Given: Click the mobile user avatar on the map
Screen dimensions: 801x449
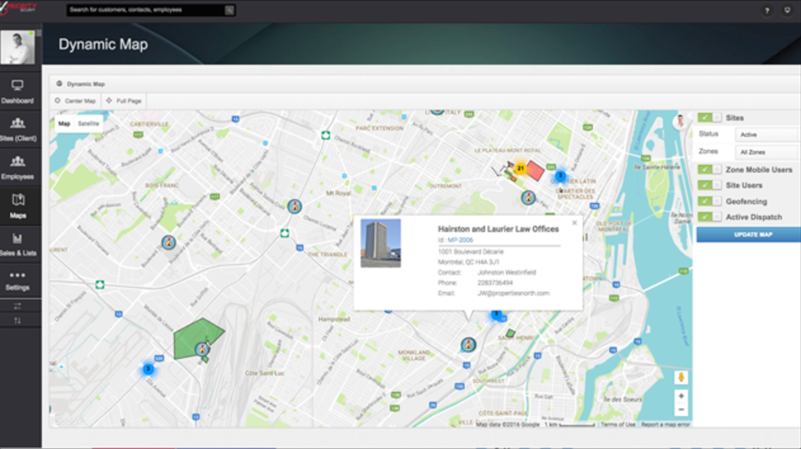Looking at the screenshot, I should click(x=680, y=120).
